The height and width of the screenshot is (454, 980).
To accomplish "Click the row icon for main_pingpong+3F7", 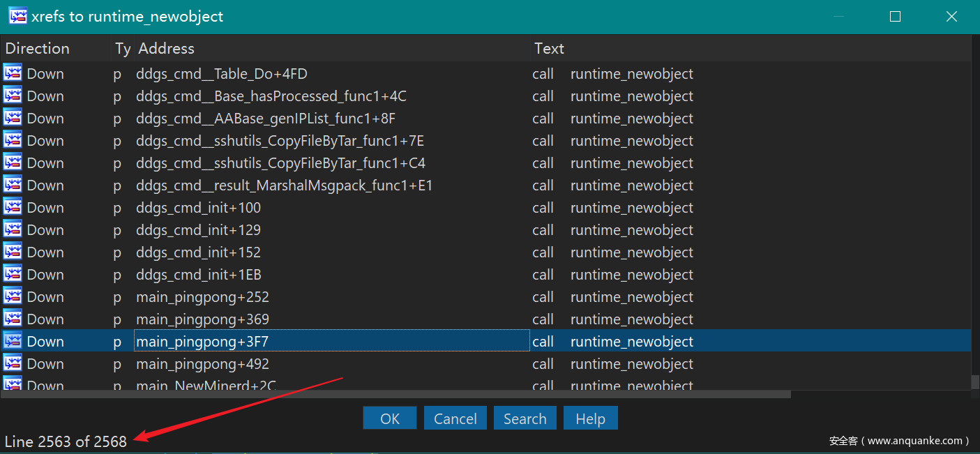I will click(13, 341).
